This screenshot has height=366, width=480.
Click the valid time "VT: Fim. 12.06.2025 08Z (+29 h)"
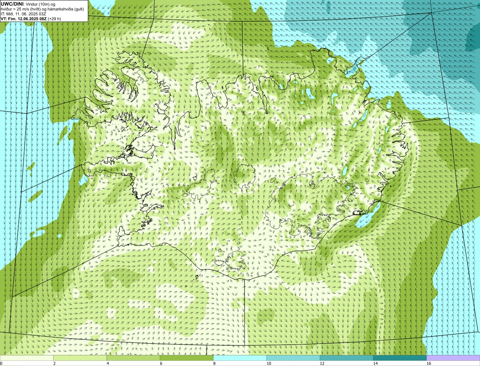point(31,19)
